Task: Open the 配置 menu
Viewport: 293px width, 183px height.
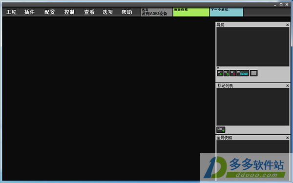Action: tap(49, 12)
